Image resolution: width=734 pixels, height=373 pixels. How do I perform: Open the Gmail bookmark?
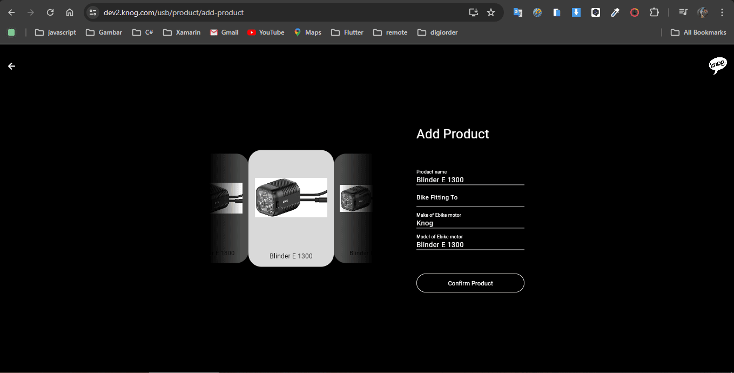coord(224,32)
